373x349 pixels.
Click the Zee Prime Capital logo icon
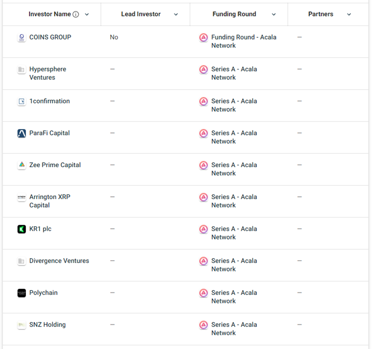[x=22, y=165]
